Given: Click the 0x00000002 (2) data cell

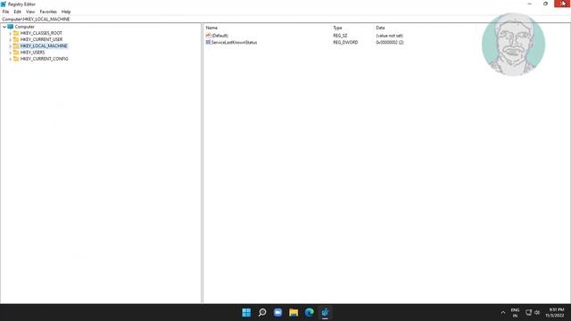Looking at the screenshot, I should click(389, 42).
